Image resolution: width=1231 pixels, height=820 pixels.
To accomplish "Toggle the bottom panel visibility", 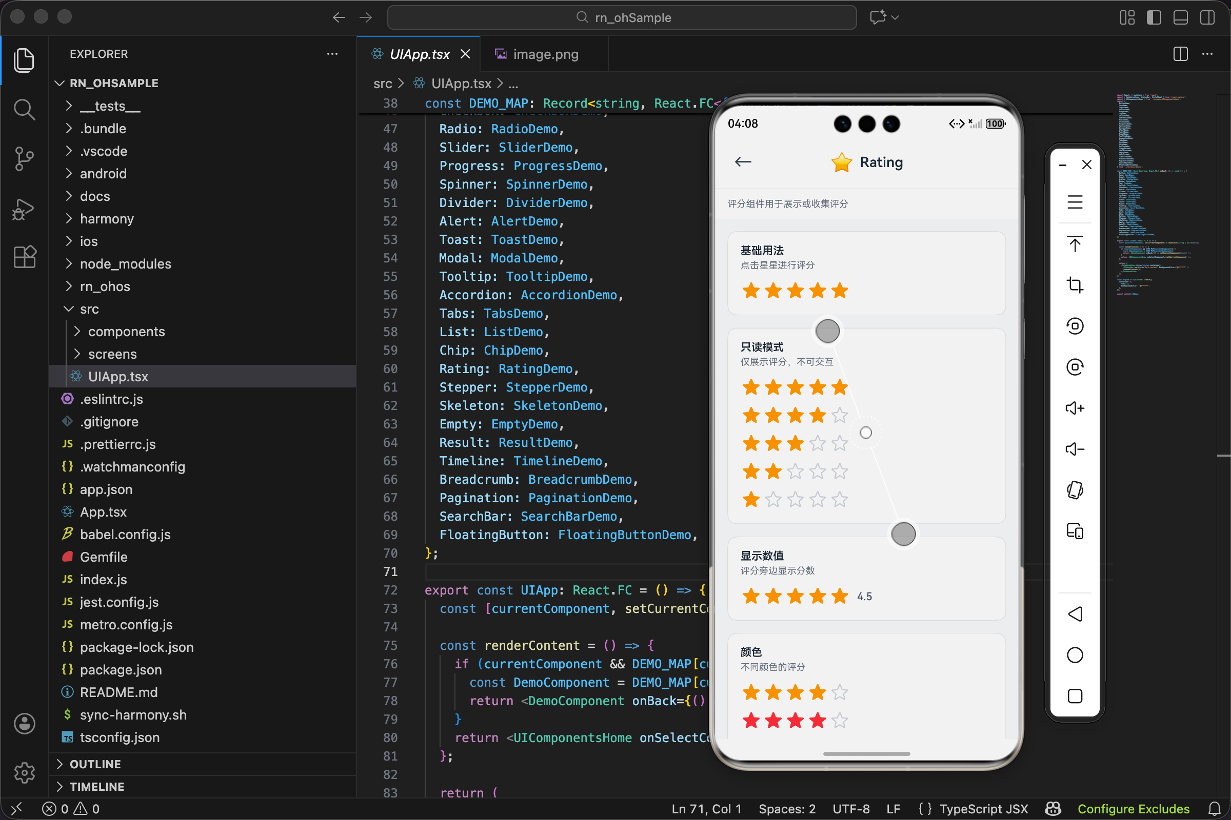I will click(1180, 18).
